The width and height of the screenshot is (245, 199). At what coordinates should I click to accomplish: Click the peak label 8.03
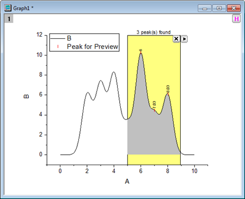point(168,89)
